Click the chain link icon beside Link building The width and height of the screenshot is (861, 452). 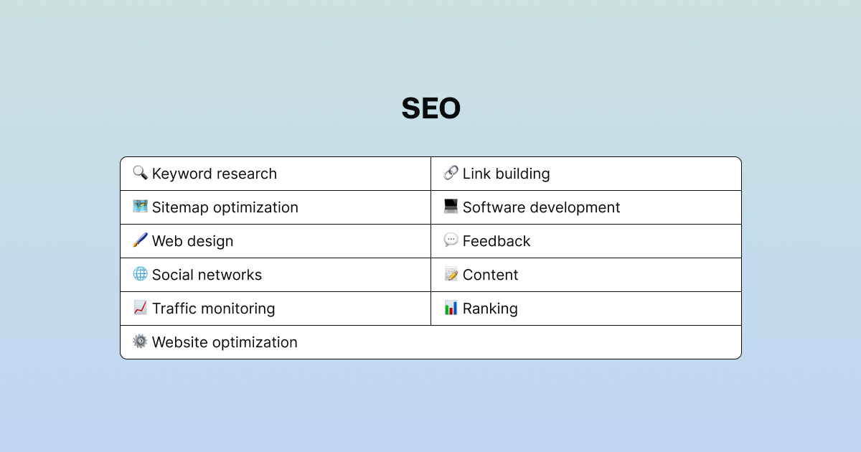point(451,173)
